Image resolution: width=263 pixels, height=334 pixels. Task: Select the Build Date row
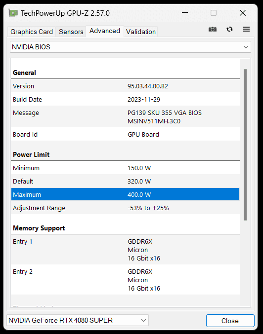coord(125,100)
